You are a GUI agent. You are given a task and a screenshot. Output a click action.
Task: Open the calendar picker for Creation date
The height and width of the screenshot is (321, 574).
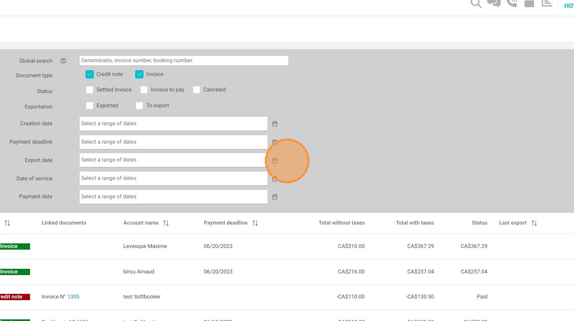[x=275, y=124]
